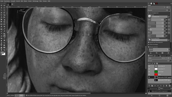Open the dynamics selection icon
172x97 pixels.
coord(149,39)
